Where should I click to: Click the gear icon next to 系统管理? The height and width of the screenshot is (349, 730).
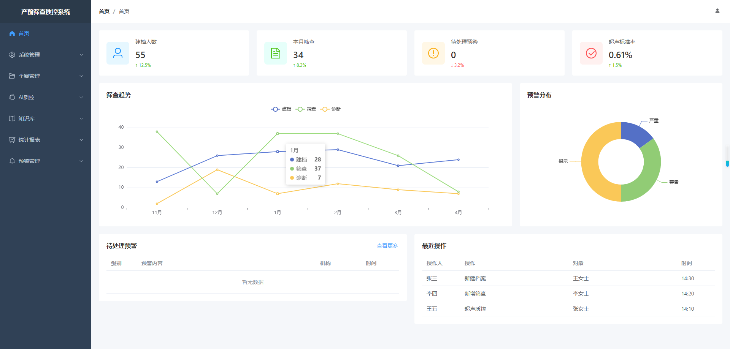pos(12,55)
